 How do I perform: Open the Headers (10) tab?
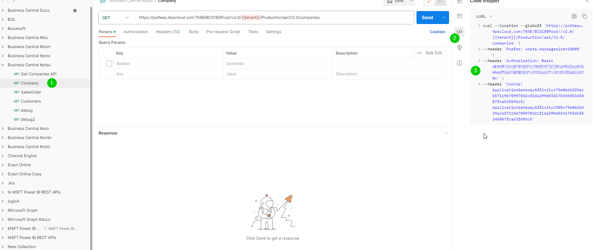pos(168,32)
